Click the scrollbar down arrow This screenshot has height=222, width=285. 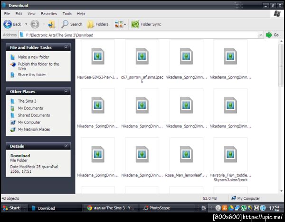click(x=281, y=191)
